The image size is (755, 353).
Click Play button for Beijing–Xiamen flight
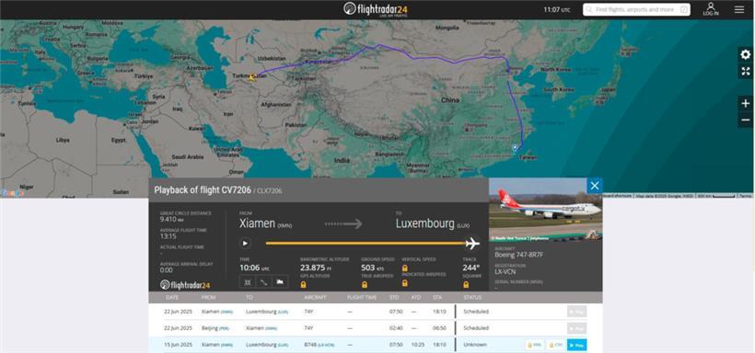pos(576,328)
